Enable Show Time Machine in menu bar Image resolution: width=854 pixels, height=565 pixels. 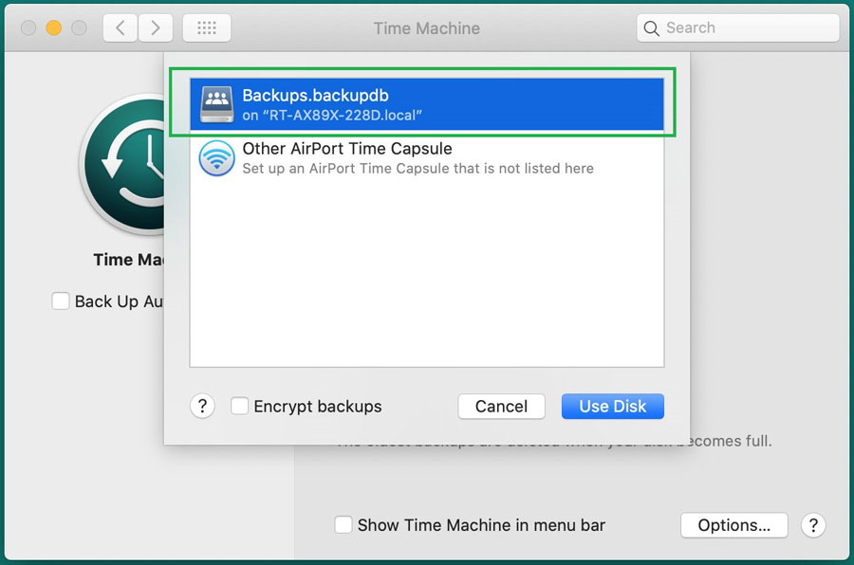[343, 525]
